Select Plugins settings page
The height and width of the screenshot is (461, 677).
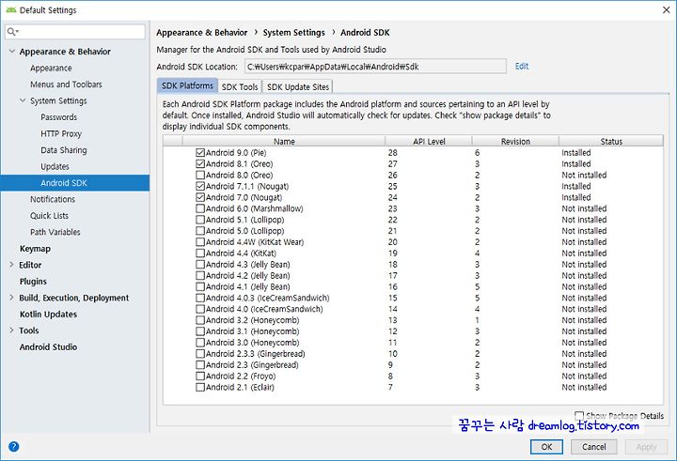coord(33,282)
